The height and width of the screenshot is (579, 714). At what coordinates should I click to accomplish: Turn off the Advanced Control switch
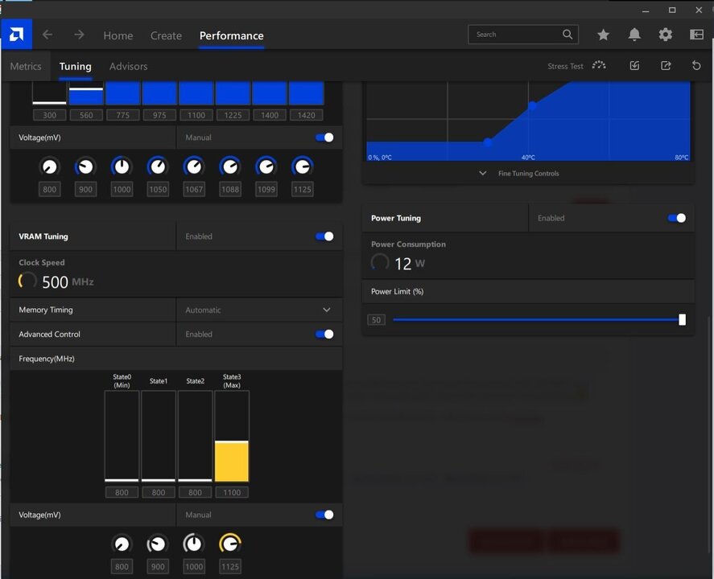tap(324, 335)
